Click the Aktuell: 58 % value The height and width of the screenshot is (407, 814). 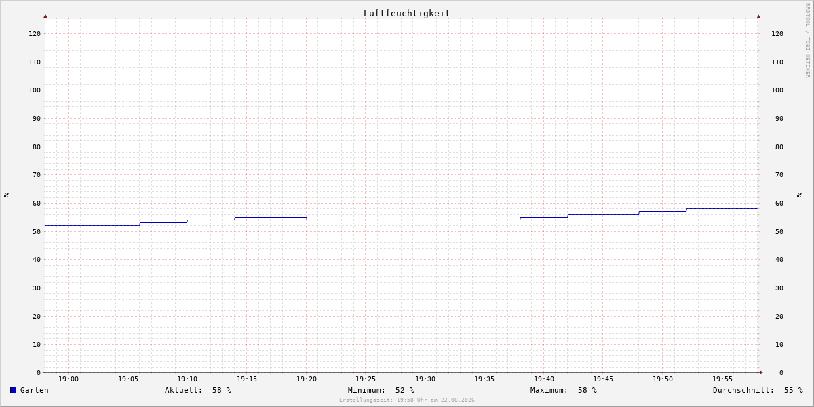coord(198,390)
